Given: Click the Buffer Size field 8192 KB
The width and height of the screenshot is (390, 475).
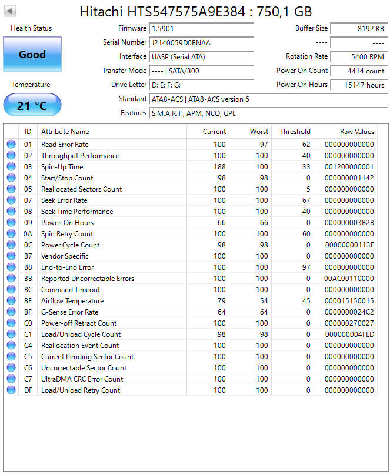Looking at the screenshot, I should click(x=359, y=29).
